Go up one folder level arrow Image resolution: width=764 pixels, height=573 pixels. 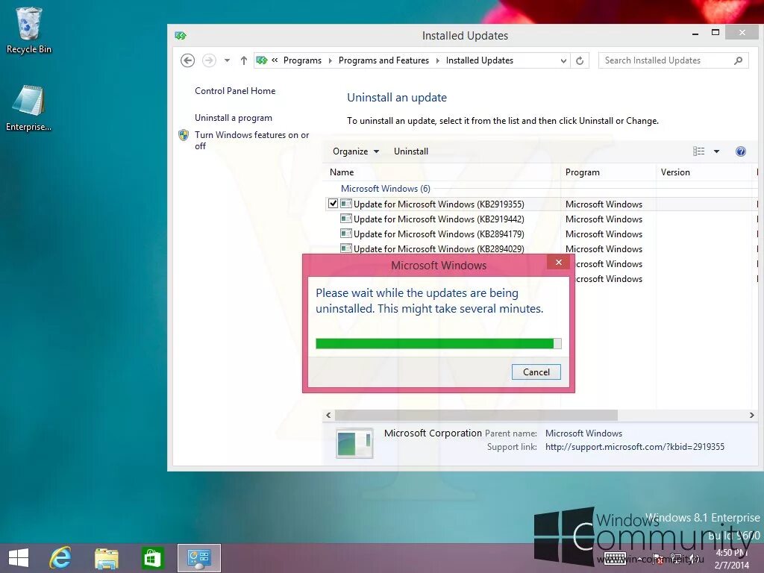click(244, 60)
